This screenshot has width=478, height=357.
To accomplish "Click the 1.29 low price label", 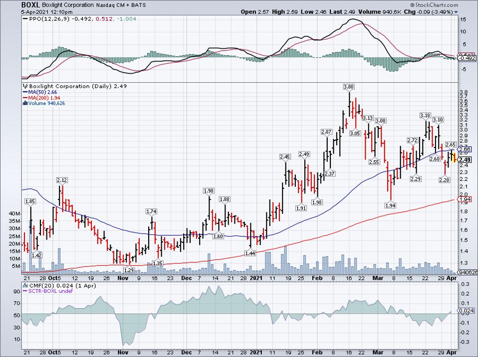I will click(x=129, y=270).
